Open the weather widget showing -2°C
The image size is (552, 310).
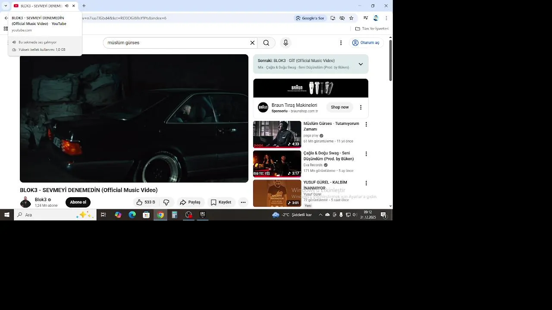(x=292, y=215)
